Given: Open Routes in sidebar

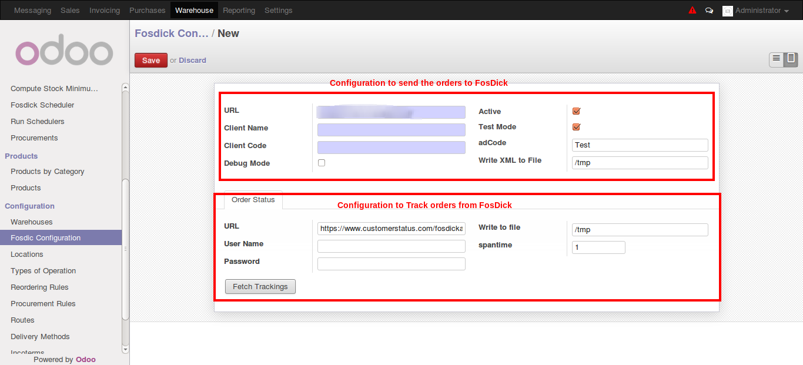Looking at the screenshot, I should (x=22, y=320).
